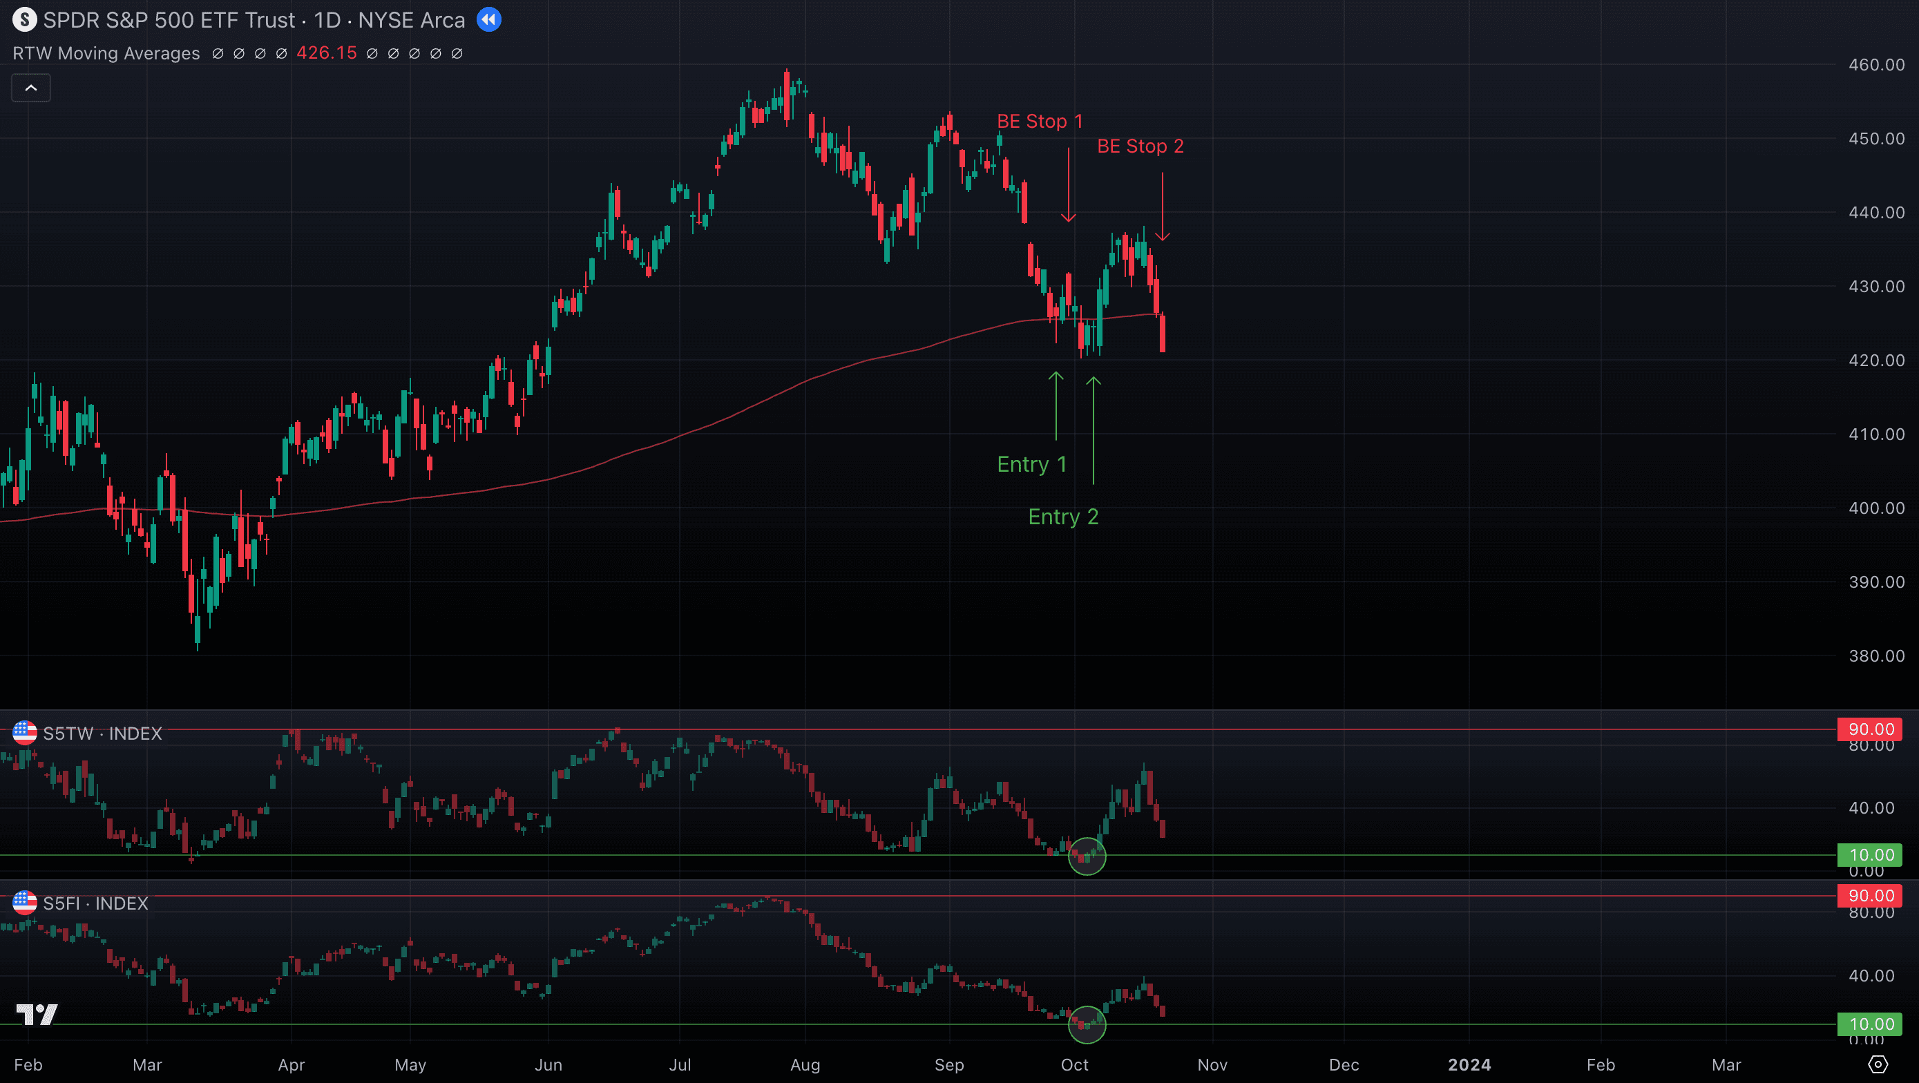1919x1083 pixels.
Task: Collapse the legend using the chevron button
Action: 30,87
